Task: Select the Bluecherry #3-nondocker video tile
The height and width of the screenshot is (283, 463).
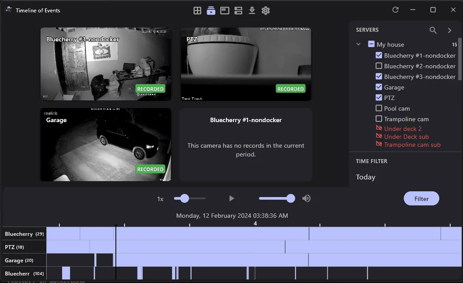Action: pos(106,64)
